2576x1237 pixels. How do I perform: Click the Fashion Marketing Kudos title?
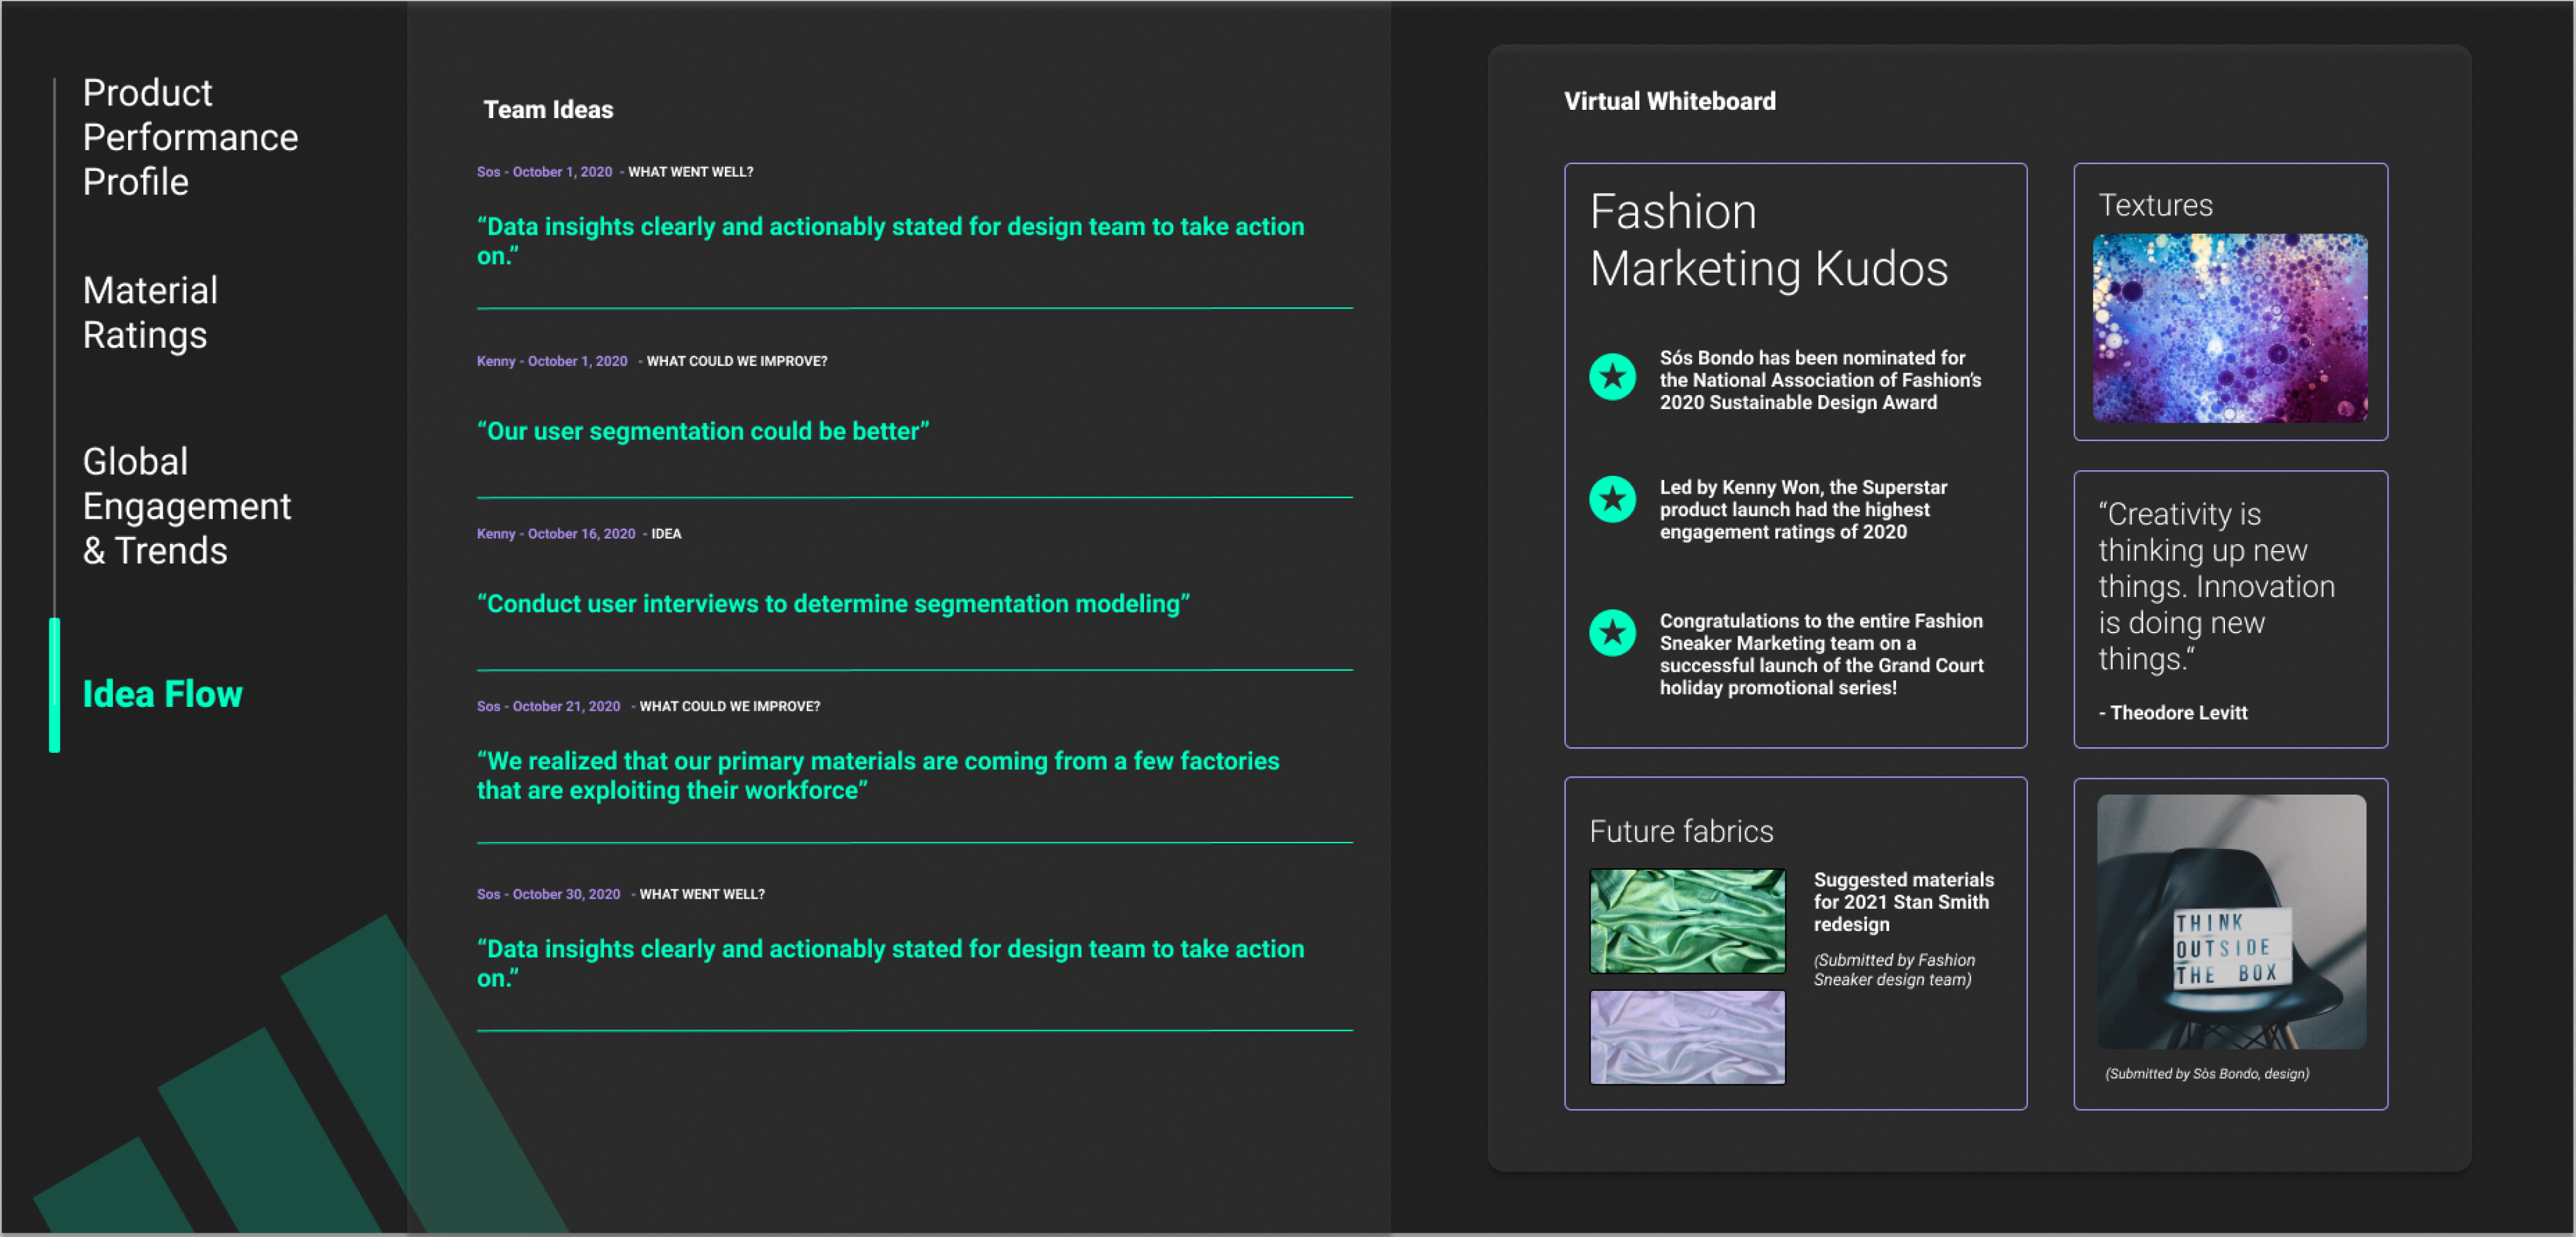pos(1769,240)
